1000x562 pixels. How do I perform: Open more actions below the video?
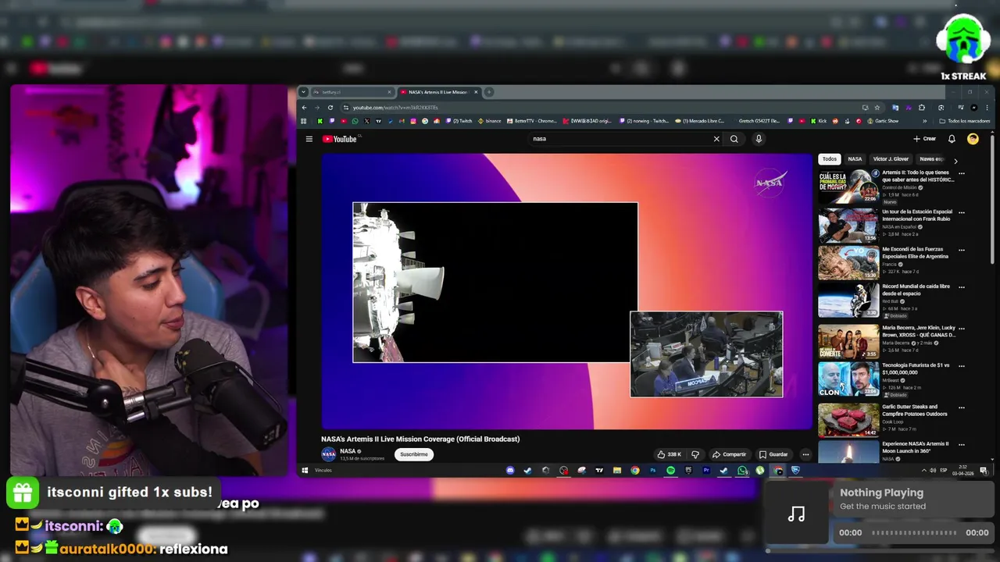[x=805, y=454]
